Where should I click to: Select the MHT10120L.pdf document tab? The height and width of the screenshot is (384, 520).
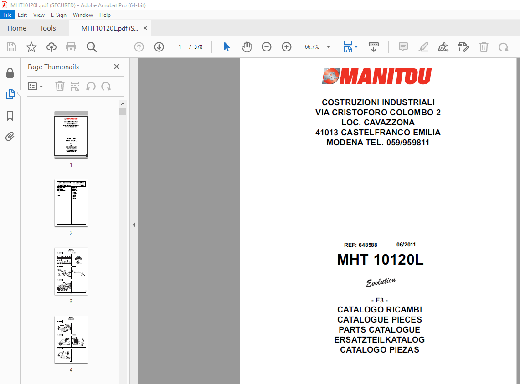[x=110, y=28]
